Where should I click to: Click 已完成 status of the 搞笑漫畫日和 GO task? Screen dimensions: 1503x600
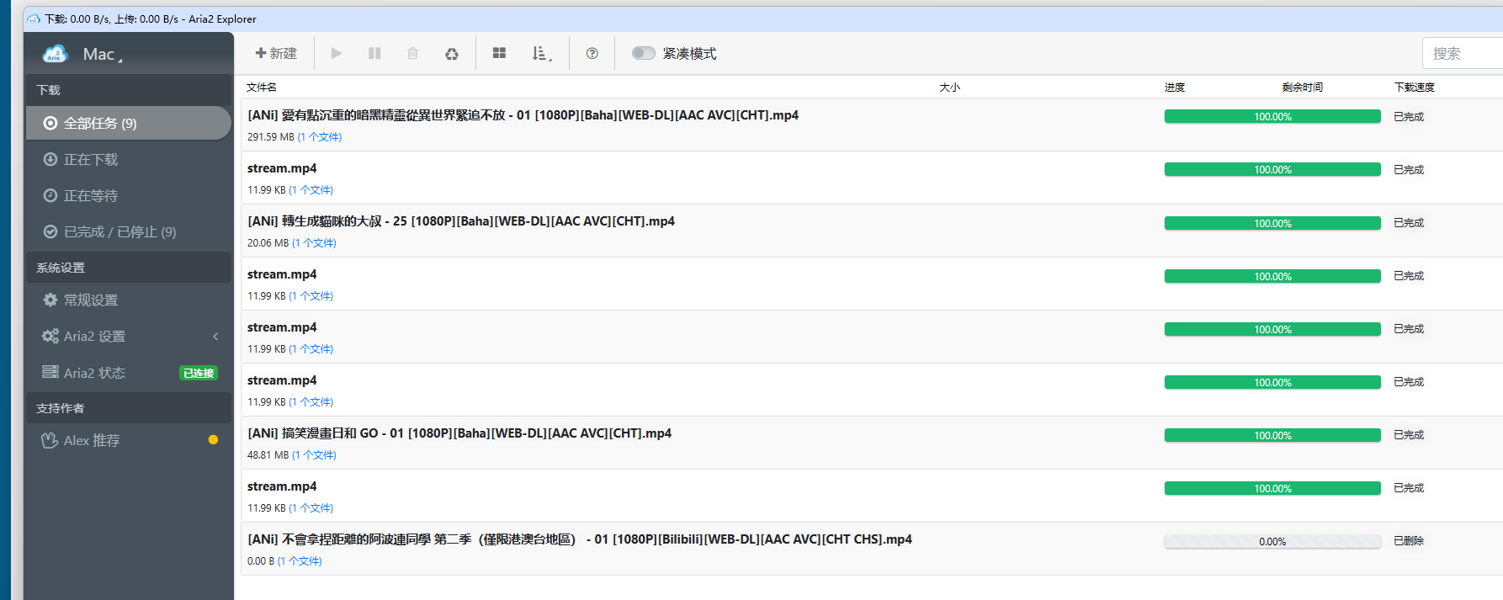coord(1409,435)
